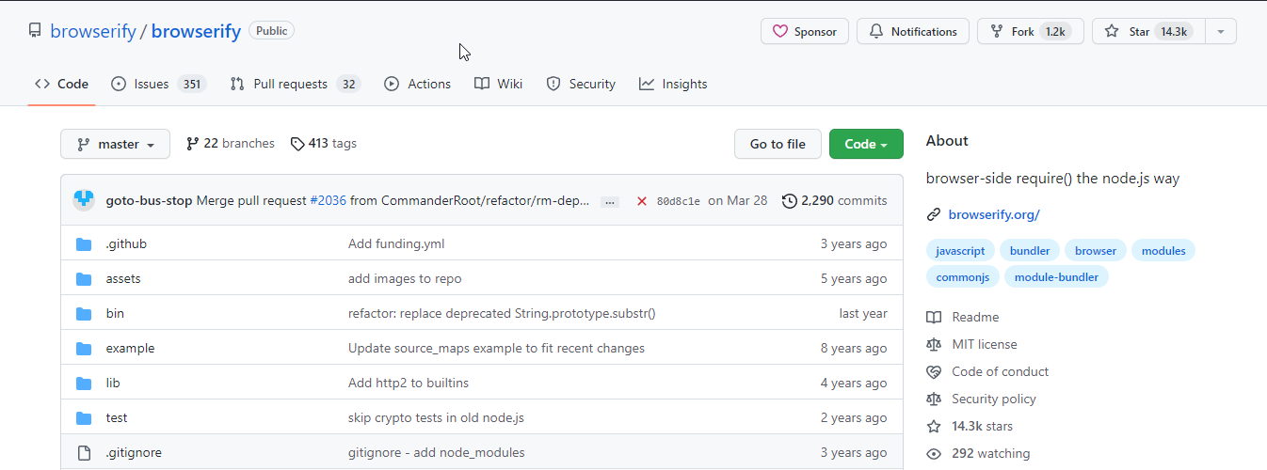Click folder icon in the bin row
This screenshot has width=1267, height=470.
pyautogui.click(x=84, y=314)
